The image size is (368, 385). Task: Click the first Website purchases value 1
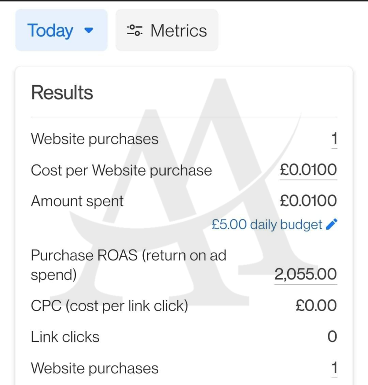click(x=335, y=138)
